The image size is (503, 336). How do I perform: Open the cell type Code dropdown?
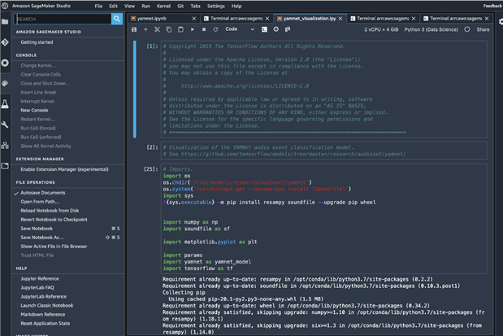[x=240, y=29]
